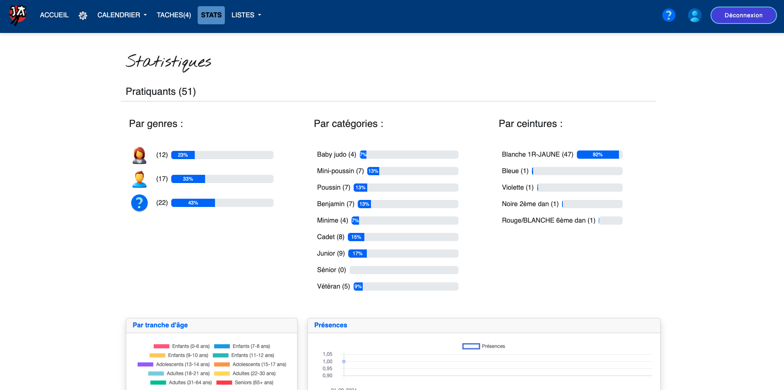Click the 'Poussin (7)' label
This screenshot has width=784, height=390.
coord(333,188)
